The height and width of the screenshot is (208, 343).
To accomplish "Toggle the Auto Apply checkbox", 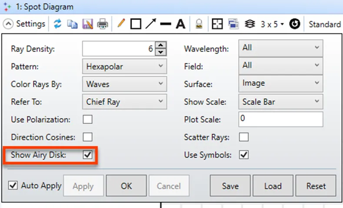I will click(13, 185).
